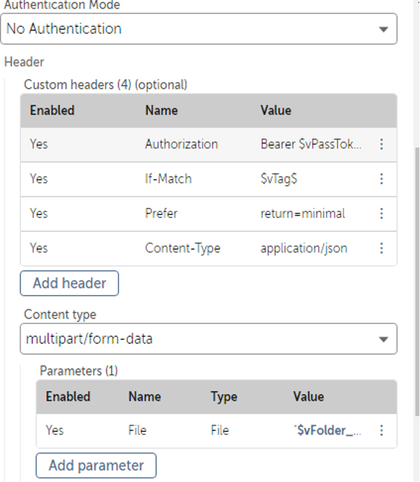Expand Authentication Mode dropdown arrow
The height and width of the screenshot is (482, 420).
pos(383,29)
